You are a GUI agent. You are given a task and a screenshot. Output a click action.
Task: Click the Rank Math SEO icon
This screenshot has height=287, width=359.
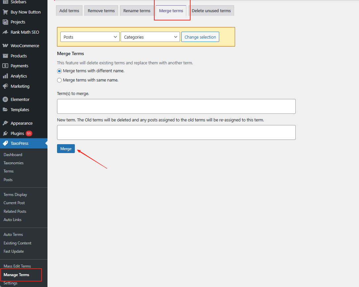[x=5, y=32]
